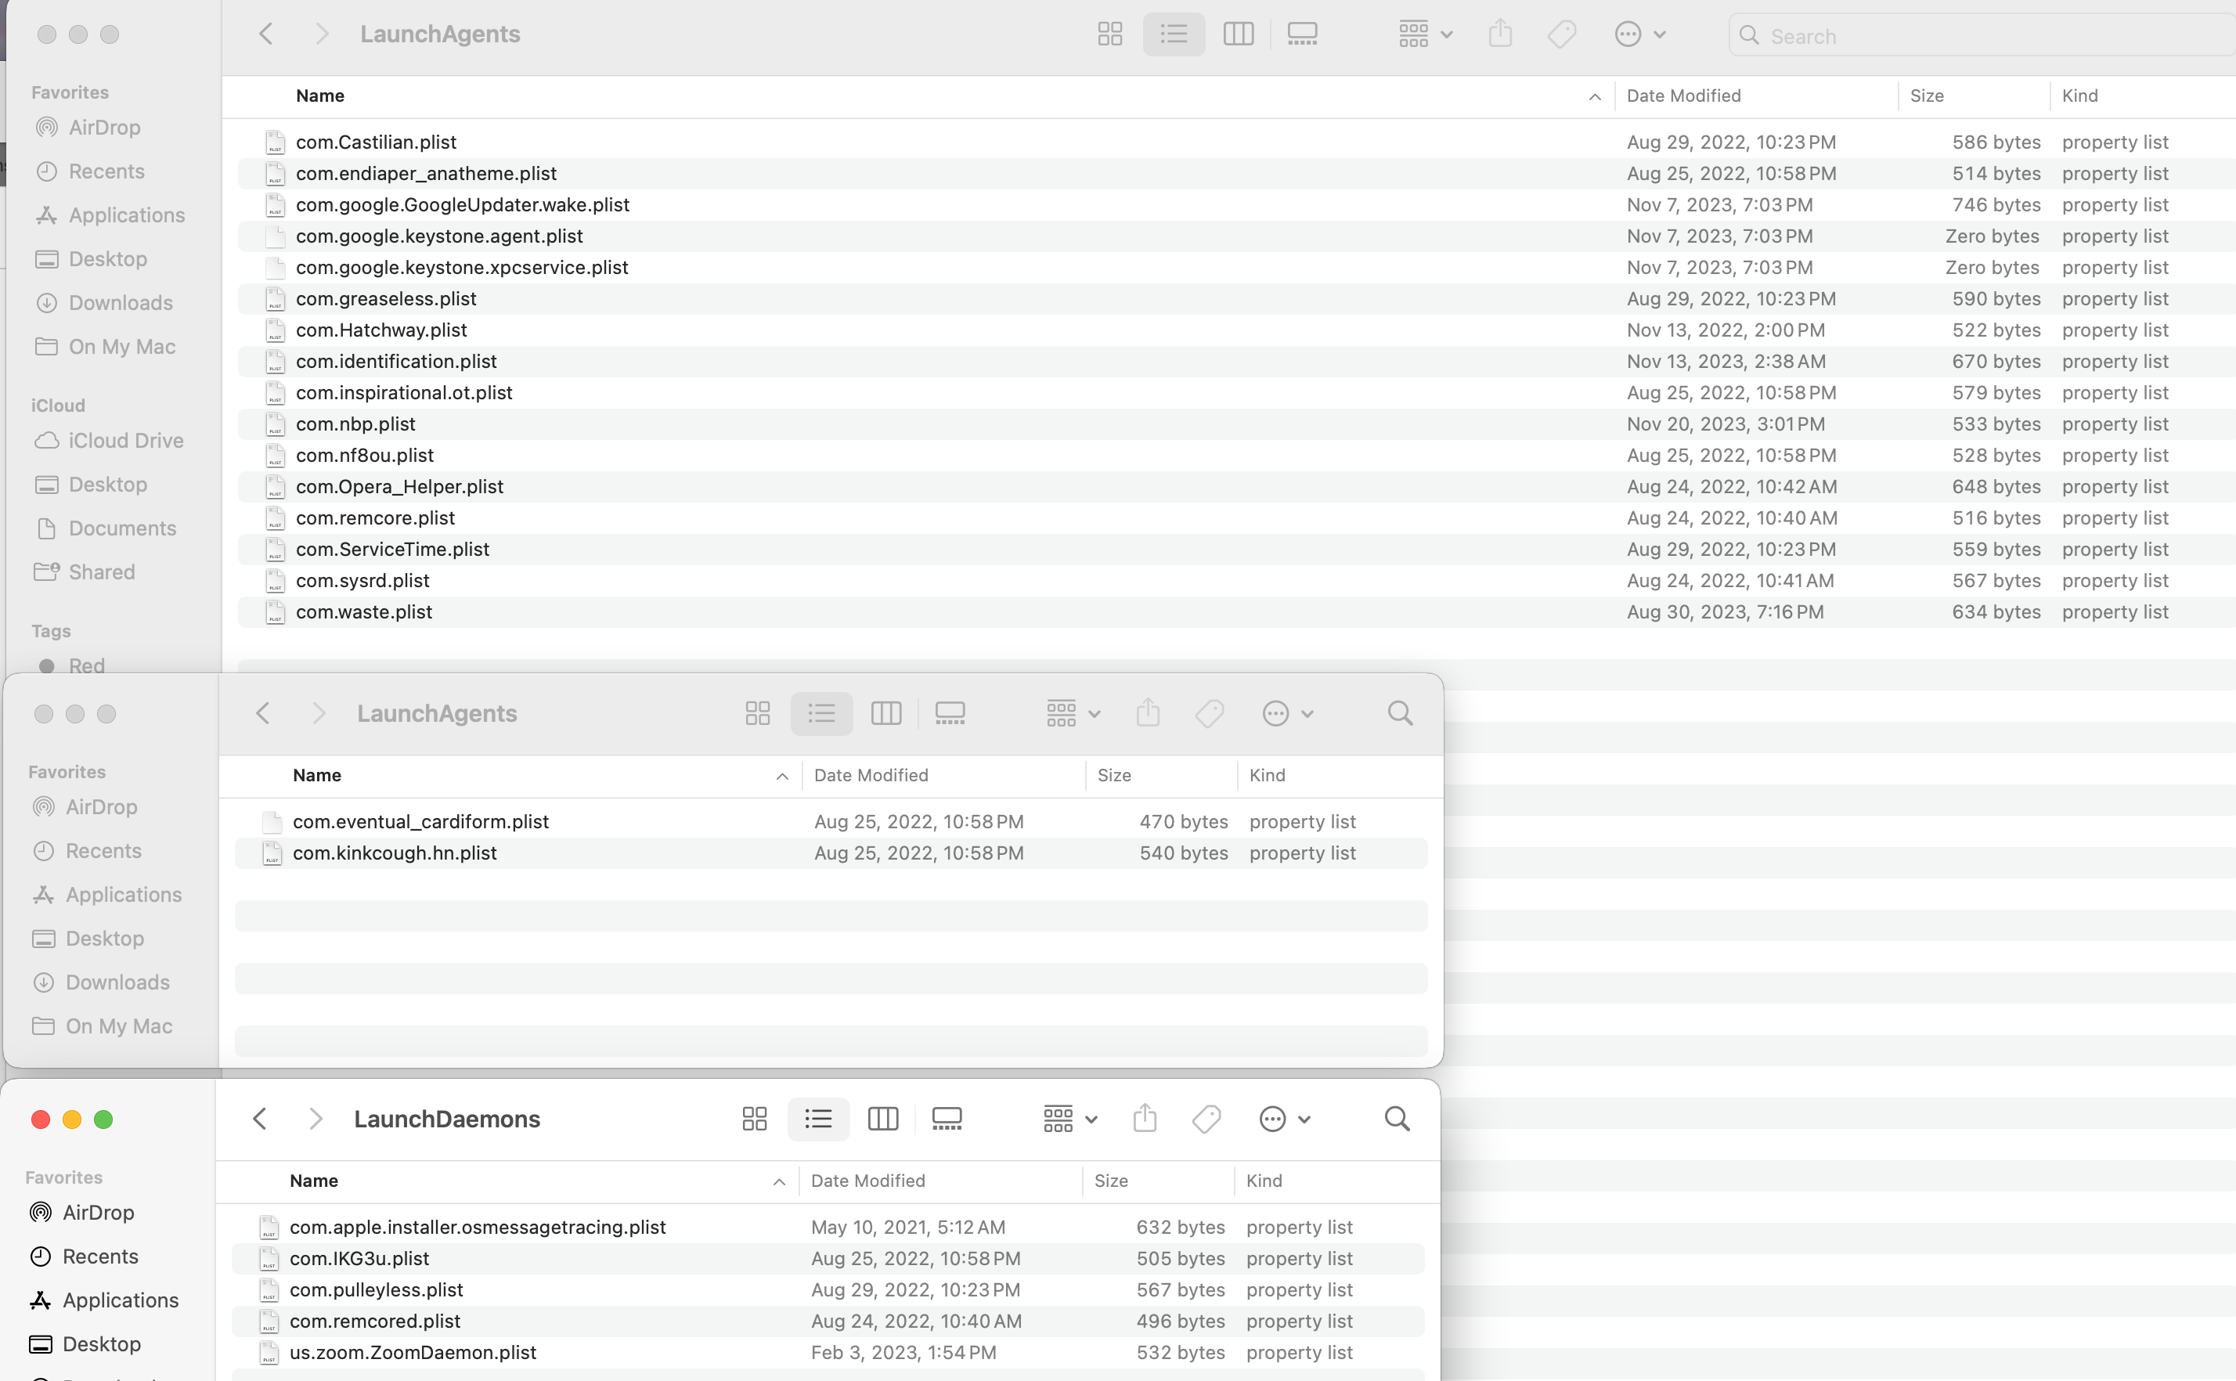Click the Red tag in top sidebar
The width and height of the screenshot is (2236, 1381).
(86, 665)
